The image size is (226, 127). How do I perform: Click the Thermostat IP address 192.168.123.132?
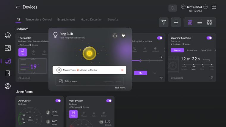point(24,78)
